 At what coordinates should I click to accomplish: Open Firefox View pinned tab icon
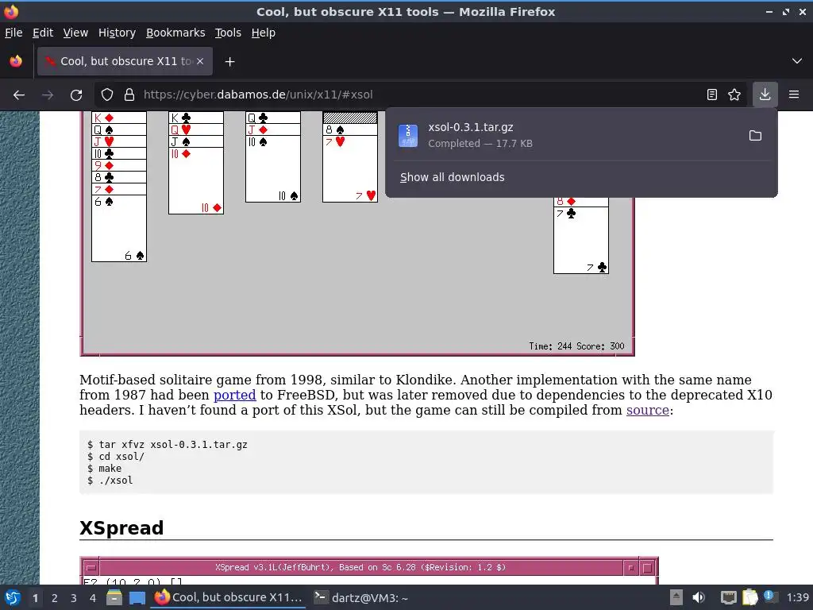click(x=16, y=61)
